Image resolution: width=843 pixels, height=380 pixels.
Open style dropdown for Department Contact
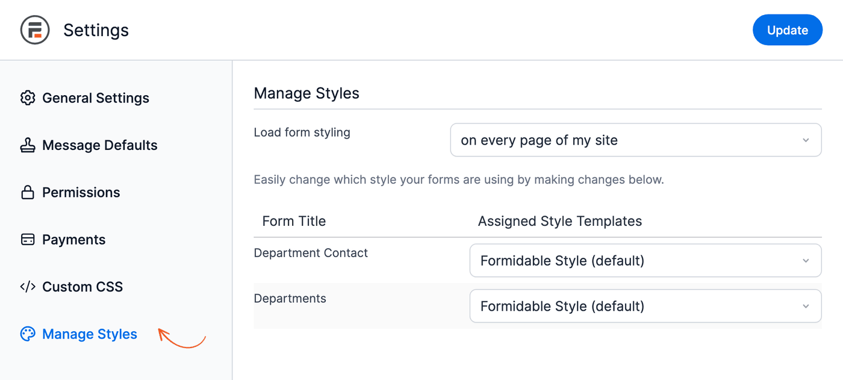tap(645, 261)
